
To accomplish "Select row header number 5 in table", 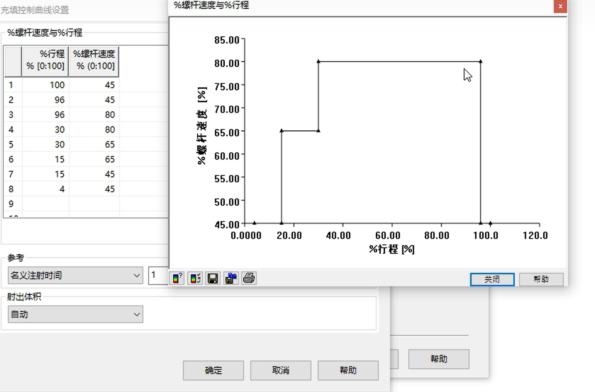I will click(11, 144).
